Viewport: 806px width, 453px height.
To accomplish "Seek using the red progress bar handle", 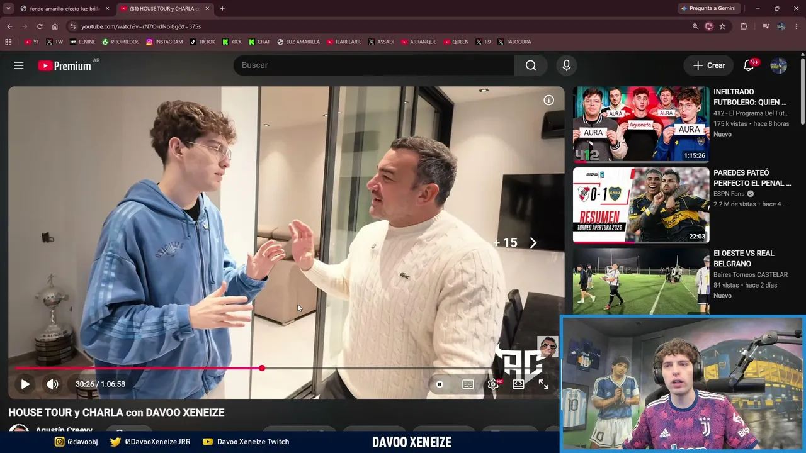I will coord(262,368).
